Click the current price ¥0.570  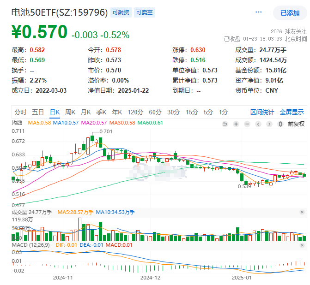click(40, 31)
